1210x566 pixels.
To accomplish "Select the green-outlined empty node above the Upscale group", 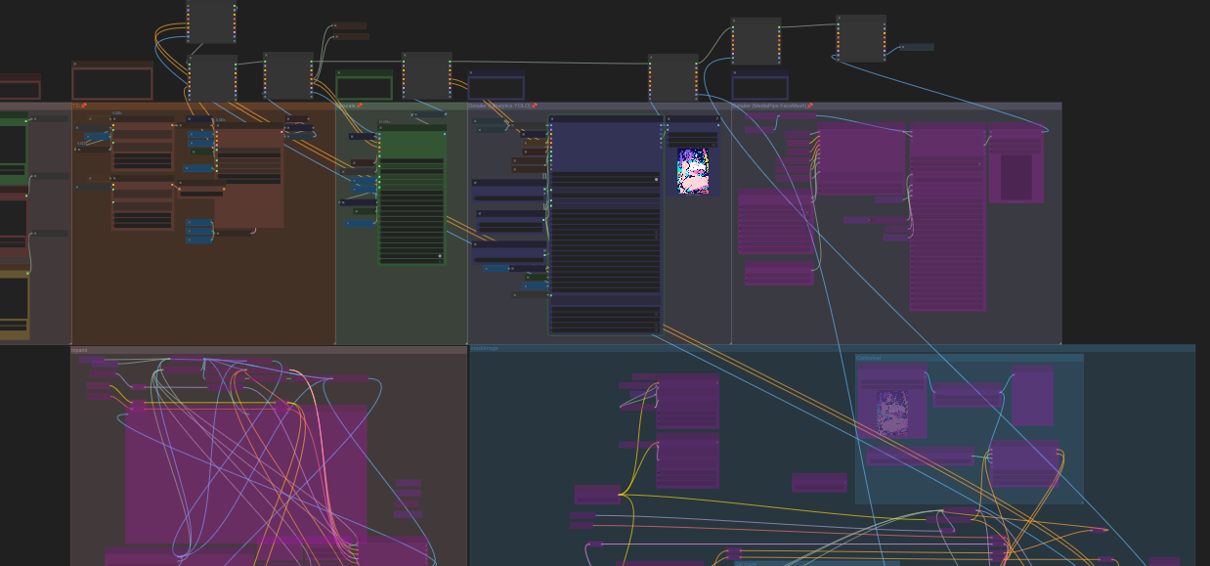I will click(364, 85).
